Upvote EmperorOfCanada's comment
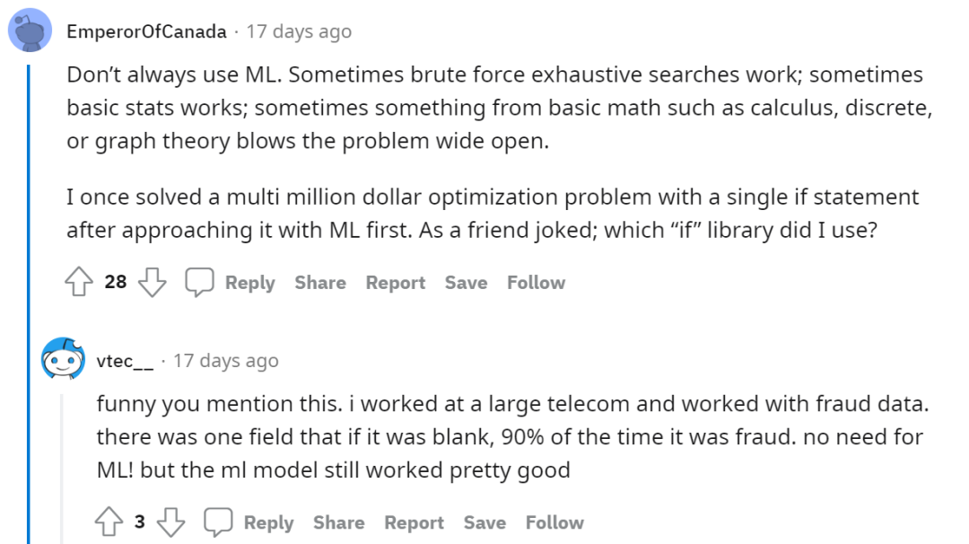969x544 pixels. [x=80, y=284]
